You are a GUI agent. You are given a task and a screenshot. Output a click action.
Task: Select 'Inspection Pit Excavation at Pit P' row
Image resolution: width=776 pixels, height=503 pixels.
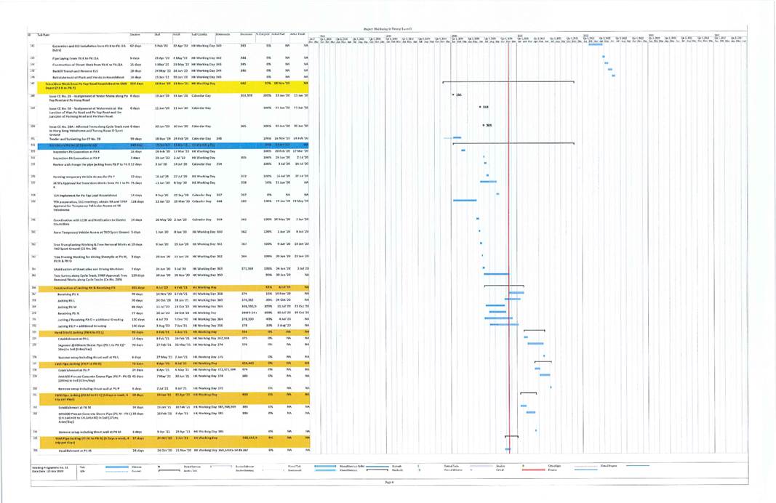click(169, 158)
